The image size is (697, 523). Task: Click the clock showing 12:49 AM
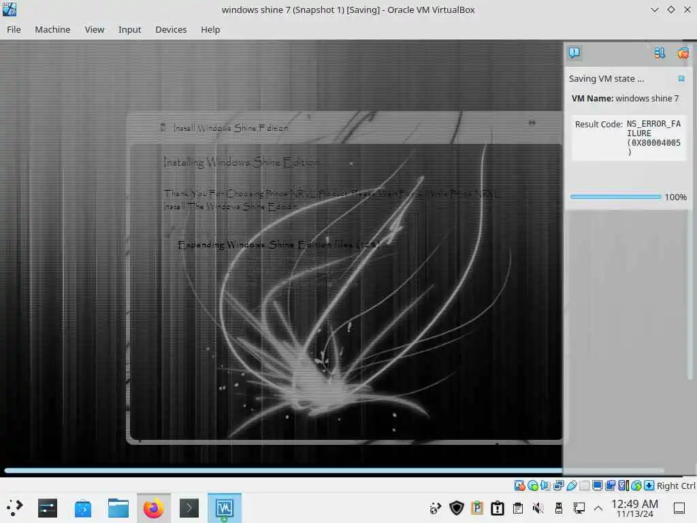[x=634, y=508]
